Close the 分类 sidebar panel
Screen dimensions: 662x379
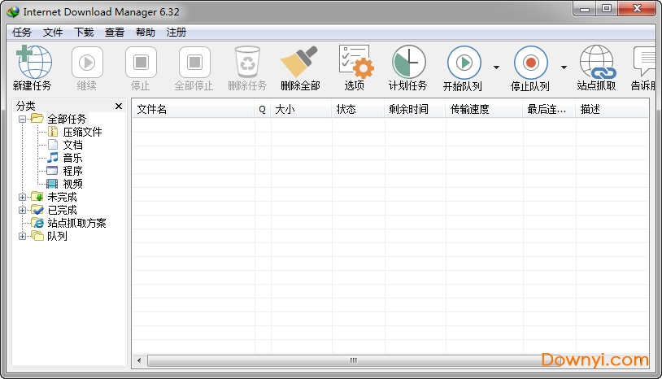pyautogui.click(x=119, y=107)
